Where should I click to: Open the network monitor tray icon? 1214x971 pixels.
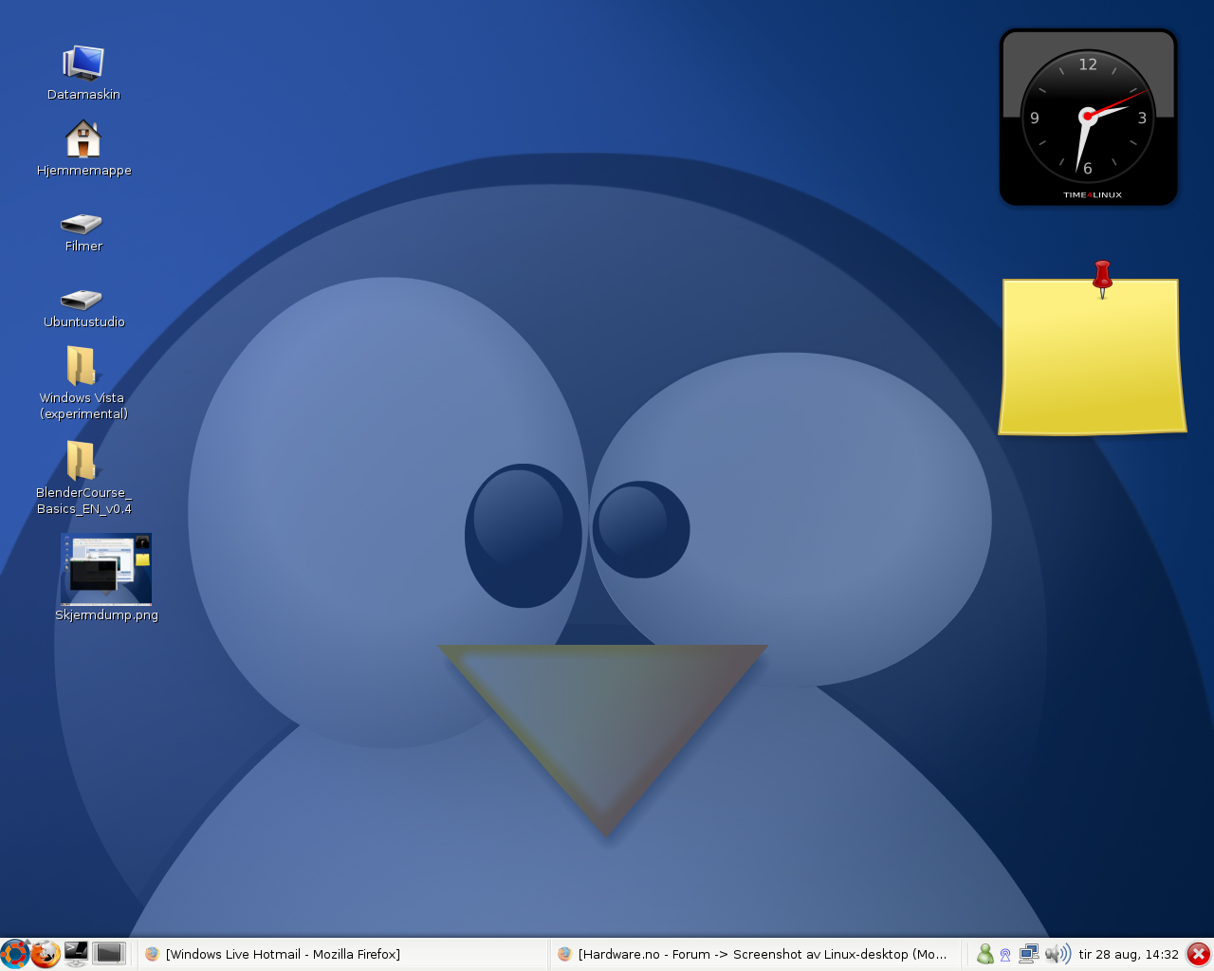pos(1028,954)
